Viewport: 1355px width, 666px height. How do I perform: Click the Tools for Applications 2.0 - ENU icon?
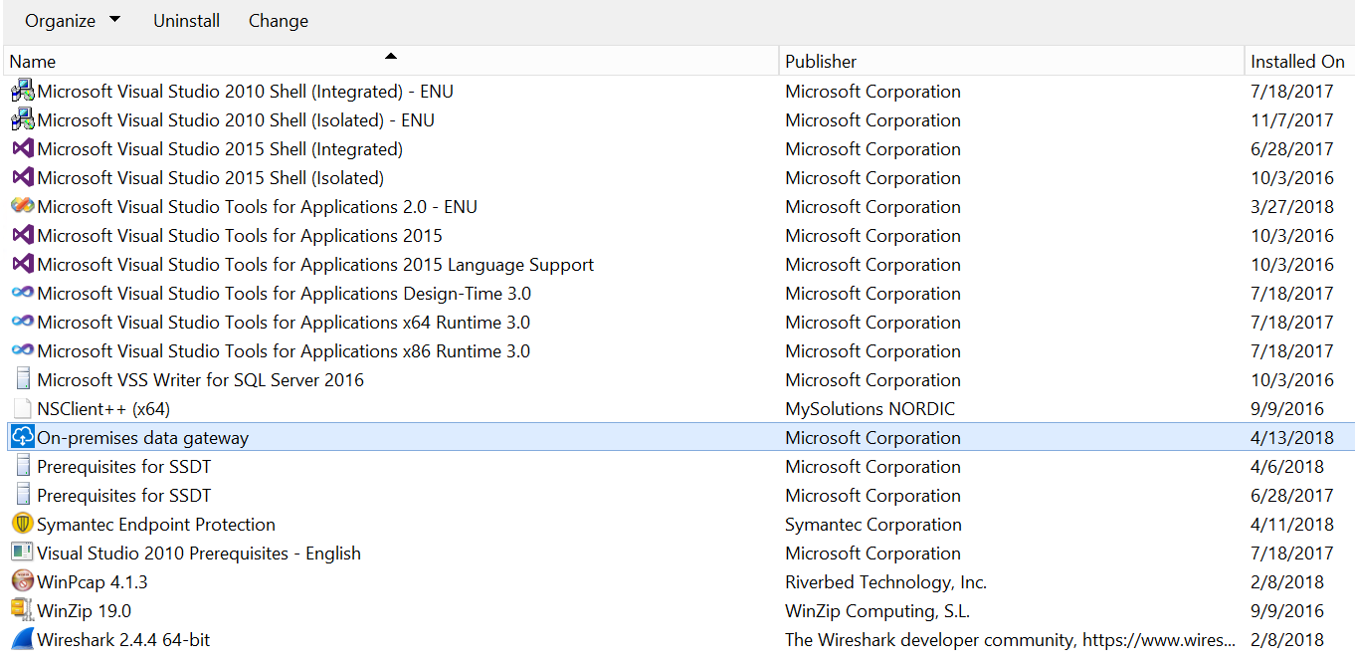(x=22, y=207)
